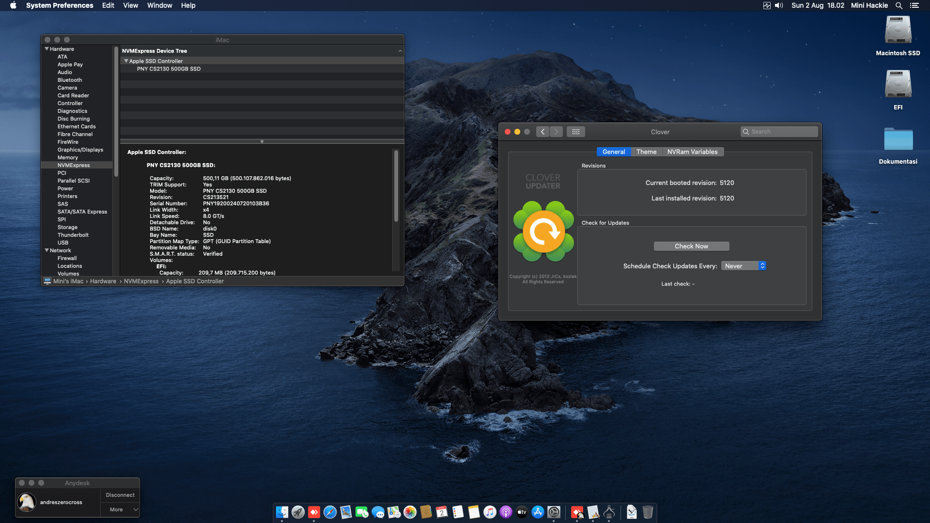
Task: Open Launchpad from the Dock
Action: tap(298, 512)
